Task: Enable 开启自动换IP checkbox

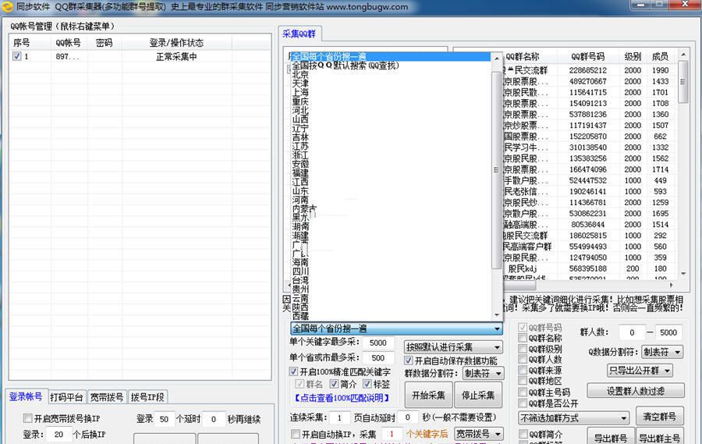Action: click(296, 434)
